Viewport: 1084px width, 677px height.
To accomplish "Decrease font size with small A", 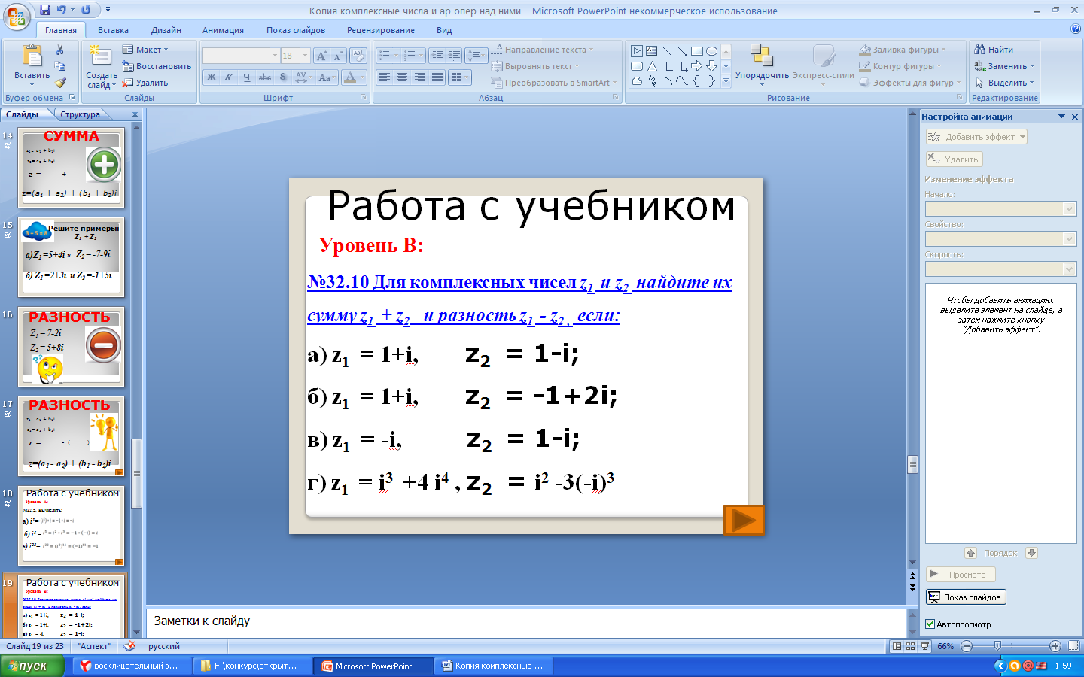I will (337, 56).
